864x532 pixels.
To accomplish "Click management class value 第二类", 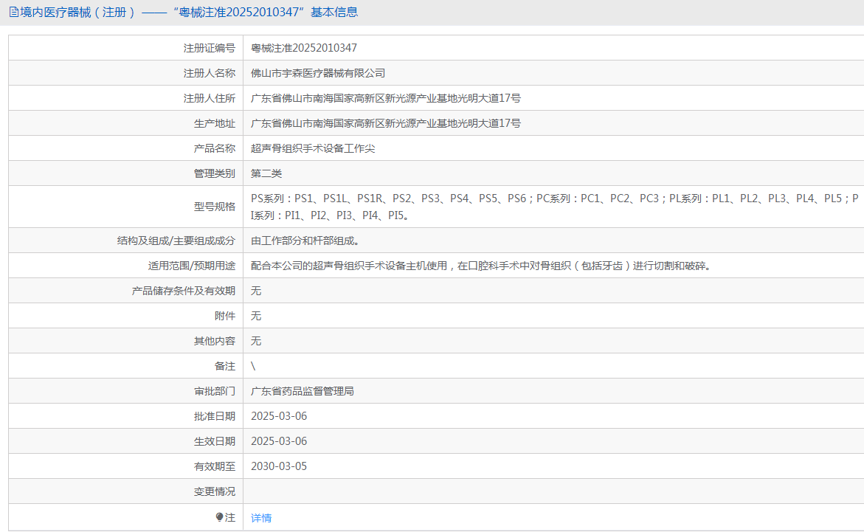I will (266, 173).
